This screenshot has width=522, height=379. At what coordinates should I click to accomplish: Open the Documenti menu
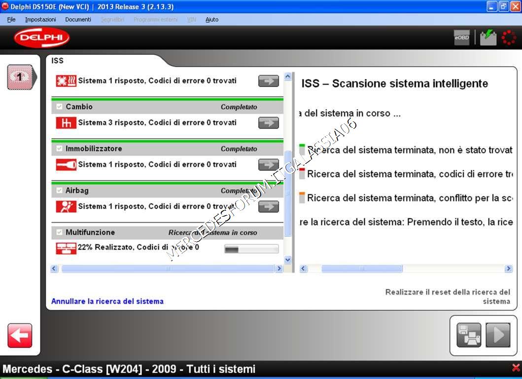(x=78, y=20)
